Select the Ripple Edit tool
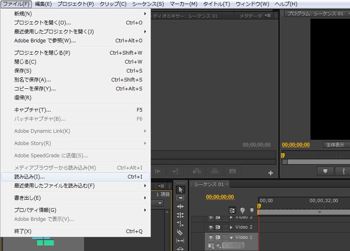This screenshot has width=350, height=251. (x=180, y=207)
